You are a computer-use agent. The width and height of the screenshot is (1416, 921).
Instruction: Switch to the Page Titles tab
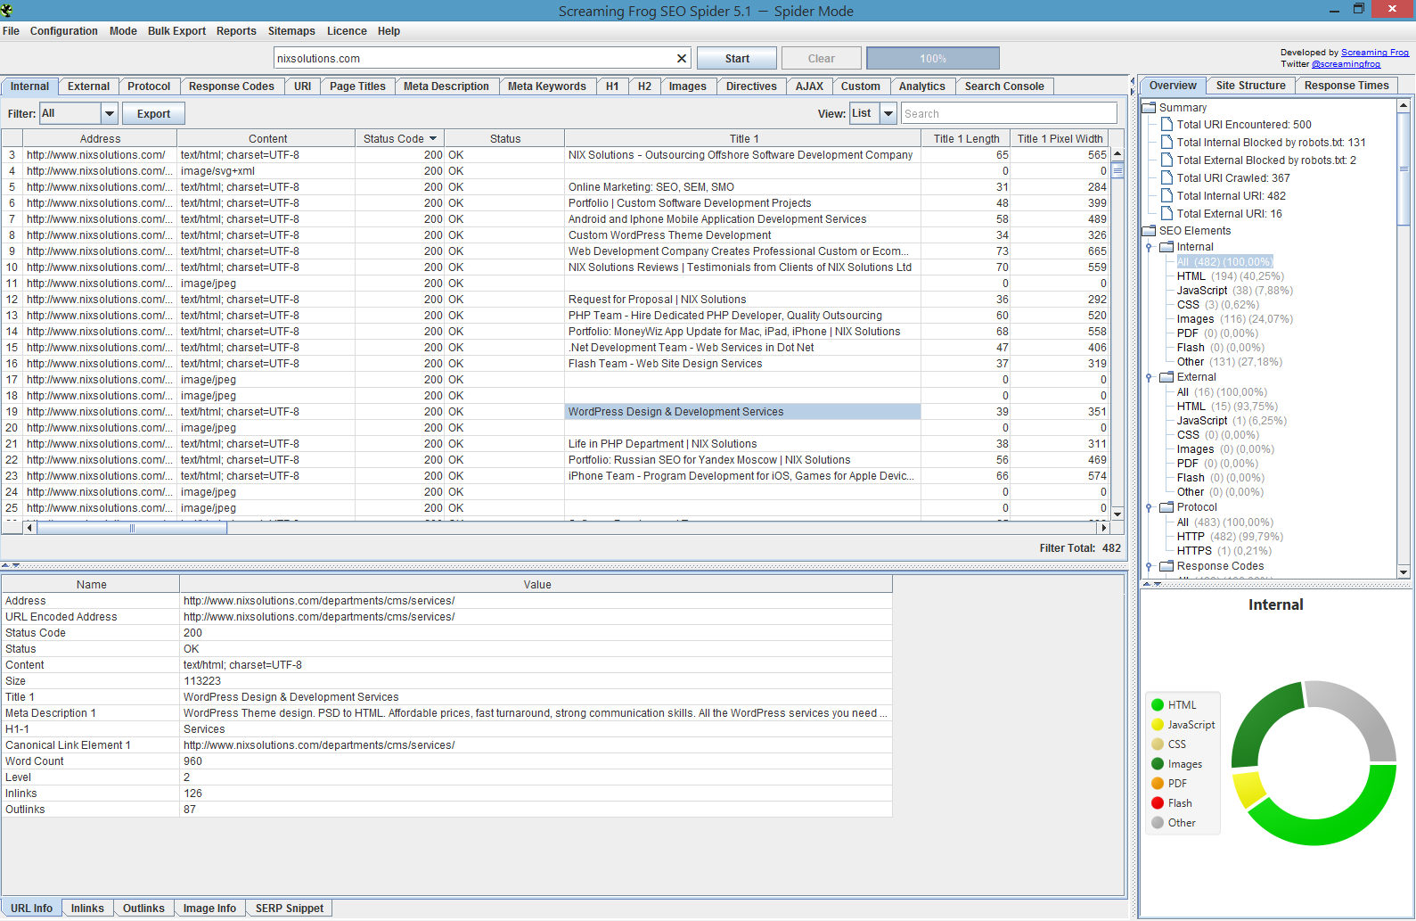(357, 86)
